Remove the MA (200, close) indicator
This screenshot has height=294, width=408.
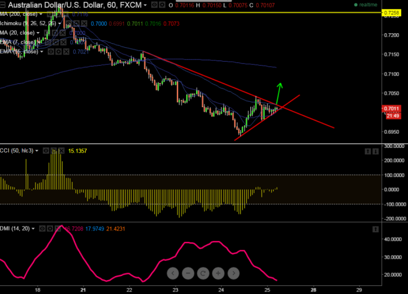(65, 14)
